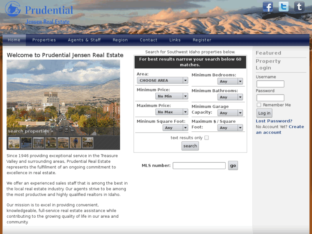The width and height of the screenshot is (312, 234).
Task: Tick the text results only checkbox
Action: (206, 138)
